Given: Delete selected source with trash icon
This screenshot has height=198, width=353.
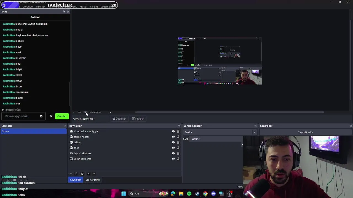Looking at the screenshot, I should pos(76,174).
